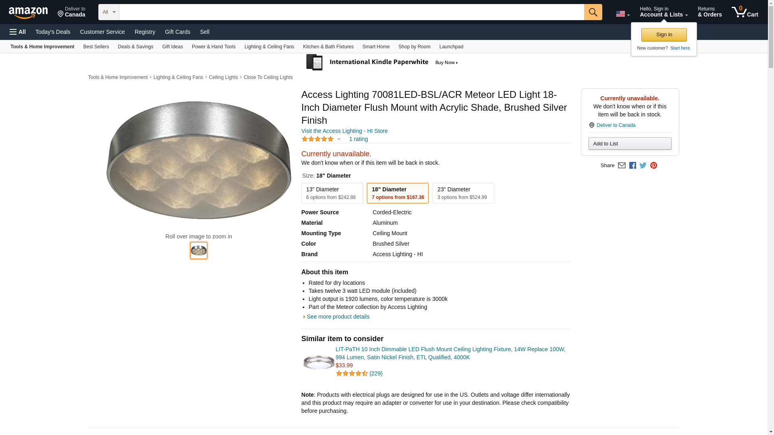Share product on Pinterest
This screenshot has width=774, height=435.
(653, 166)
